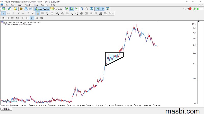Expand the new chart dropdown arrow

(x=6, y=9)
